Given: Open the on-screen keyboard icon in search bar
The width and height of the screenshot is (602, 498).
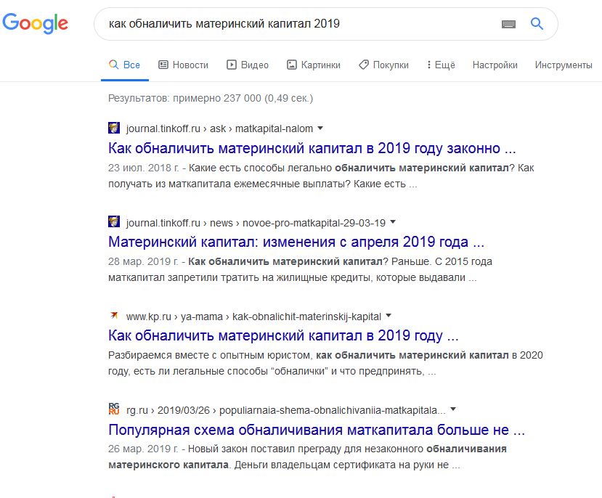Looking at the screenshot, I should [508, 24].
